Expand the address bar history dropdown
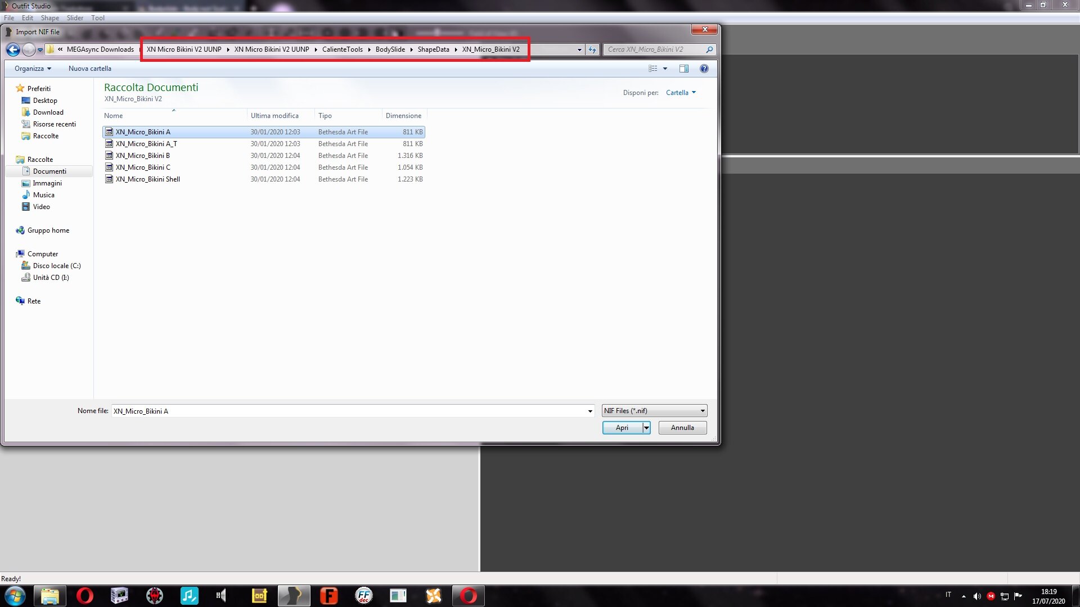This screenshot has width=1080, height=607. pyautogui.click(x=579, y=49)
